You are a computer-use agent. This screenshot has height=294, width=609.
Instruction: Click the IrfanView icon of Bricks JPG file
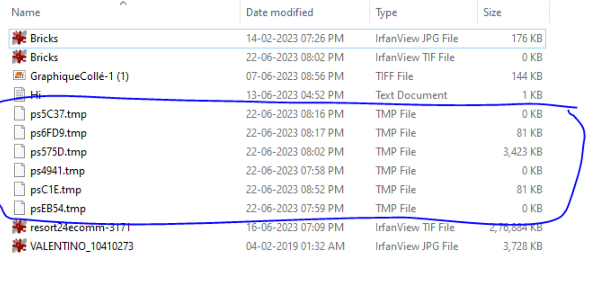click(x=19, y=38)
